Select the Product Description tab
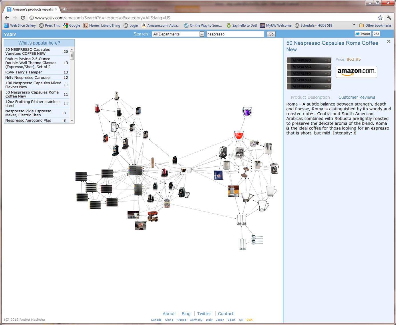The width and height of the screenshot is (396, 325). click(310, 97)
